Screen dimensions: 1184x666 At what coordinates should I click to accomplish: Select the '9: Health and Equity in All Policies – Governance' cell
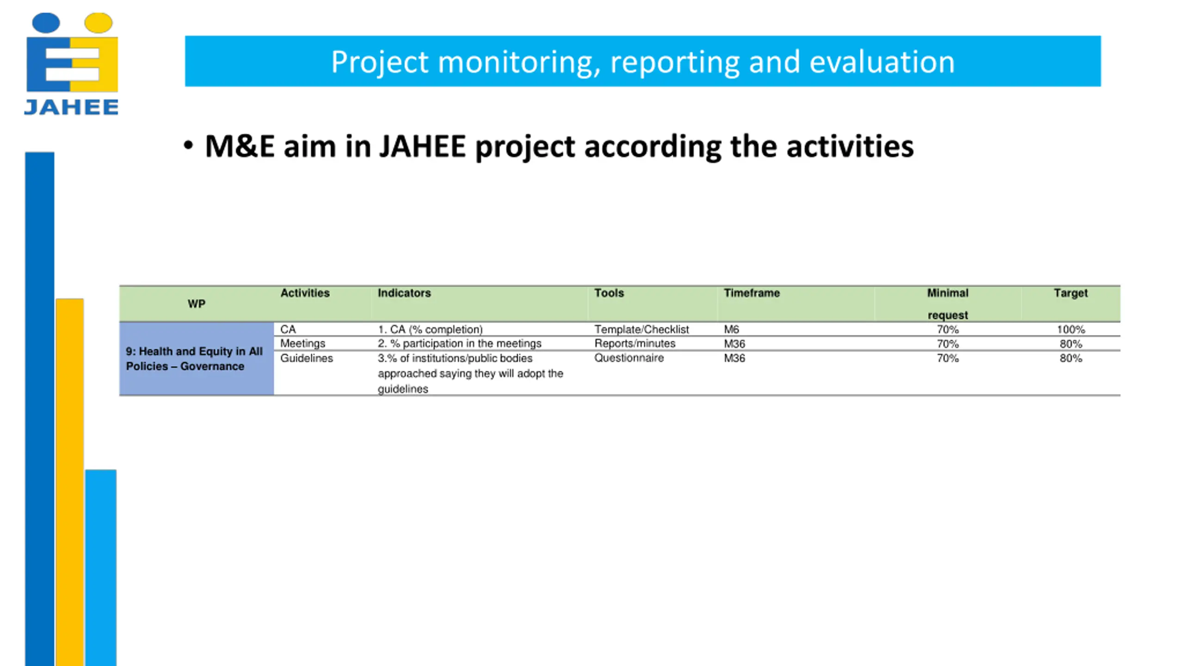(196, 358)
